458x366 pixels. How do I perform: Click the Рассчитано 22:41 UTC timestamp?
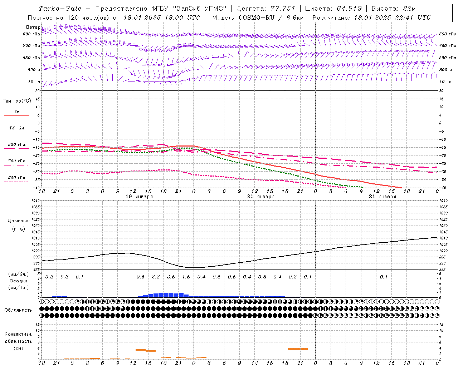tap(371, 18)
